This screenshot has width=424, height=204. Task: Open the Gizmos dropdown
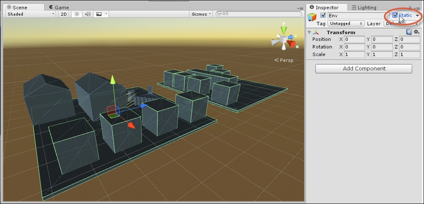201,14
